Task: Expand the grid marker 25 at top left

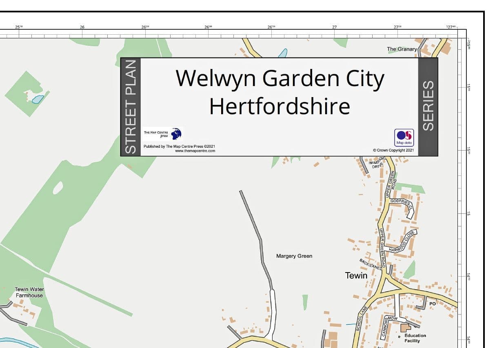Action: (x=18, y=26)
